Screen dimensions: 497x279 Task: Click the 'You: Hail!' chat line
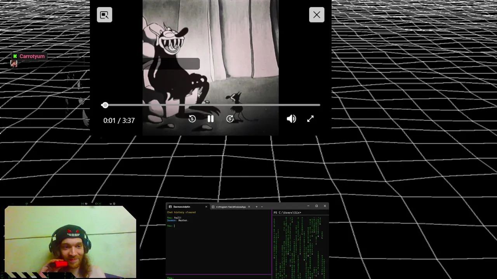pyautogui.click(x=174, y=218)
